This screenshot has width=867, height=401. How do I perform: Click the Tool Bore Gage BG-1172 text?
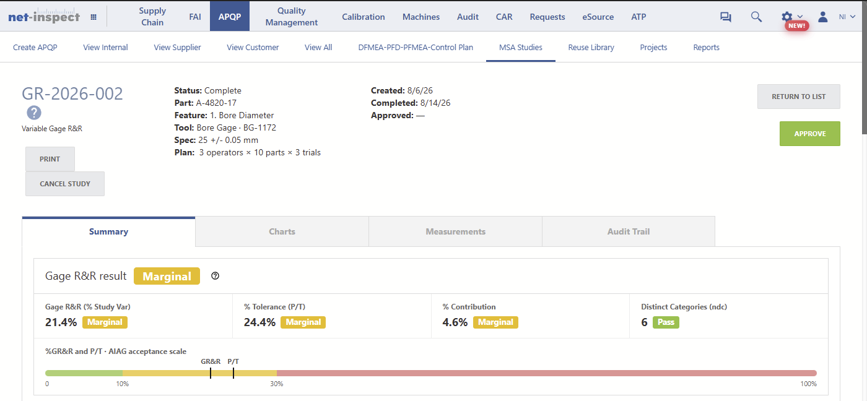point(225,127)
